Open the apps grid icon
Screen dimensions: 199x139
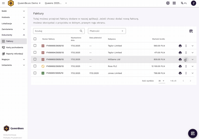click(174, 3)
